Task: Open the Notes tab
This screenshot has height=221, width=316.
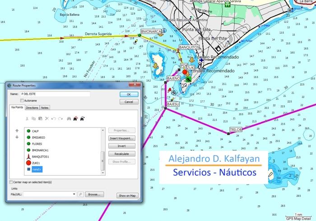Action: 45,108
